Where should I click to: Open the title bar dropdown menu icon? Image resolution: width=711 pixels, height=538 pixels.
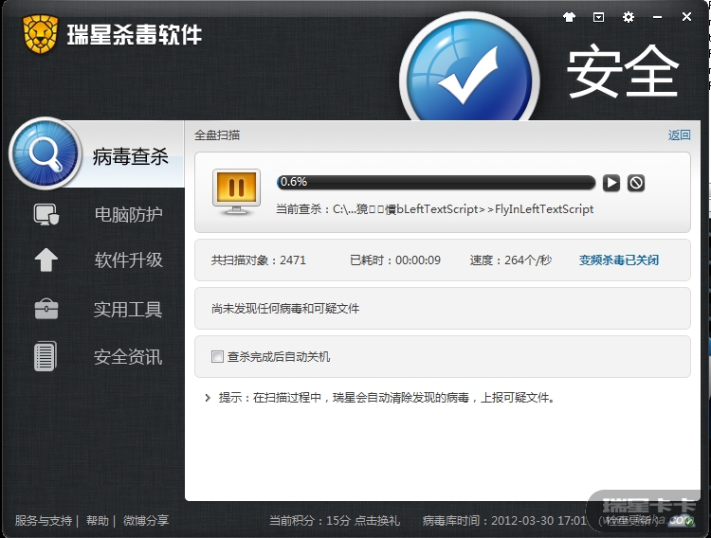tap(598, 17)
